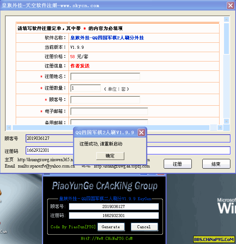Screen dimensions: 236x244
Task: Click the horizontal scrollbar left arrow
Action: pos(9,127)
